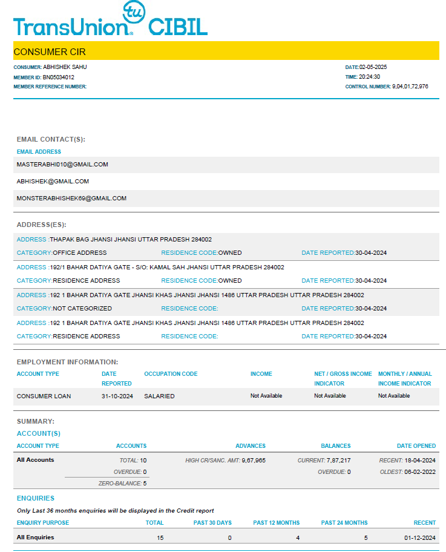Select email MONSTERABHISHEK69@GMAIL.COM
The height and width of the screenshot is (552, 446).
pyautogui.click(x=71, y=198)
